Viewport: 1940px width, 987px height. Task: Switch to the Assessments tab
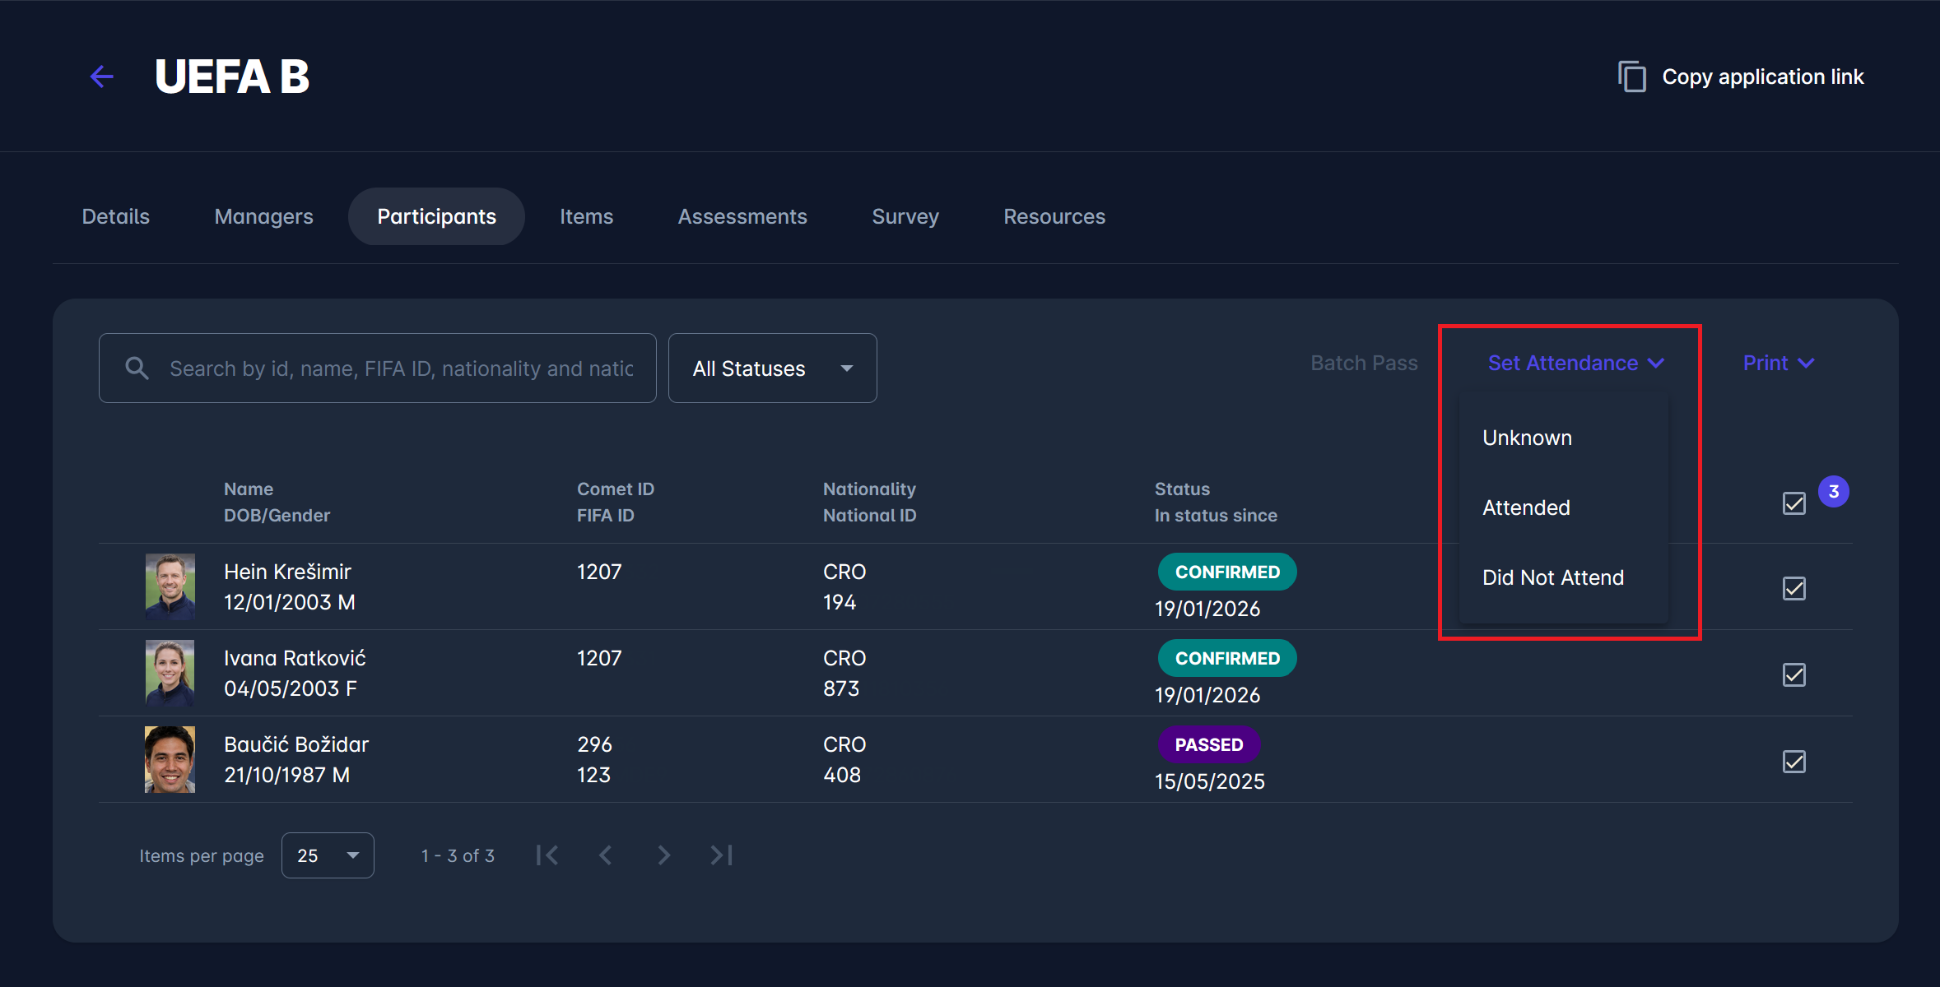[742, 216]
